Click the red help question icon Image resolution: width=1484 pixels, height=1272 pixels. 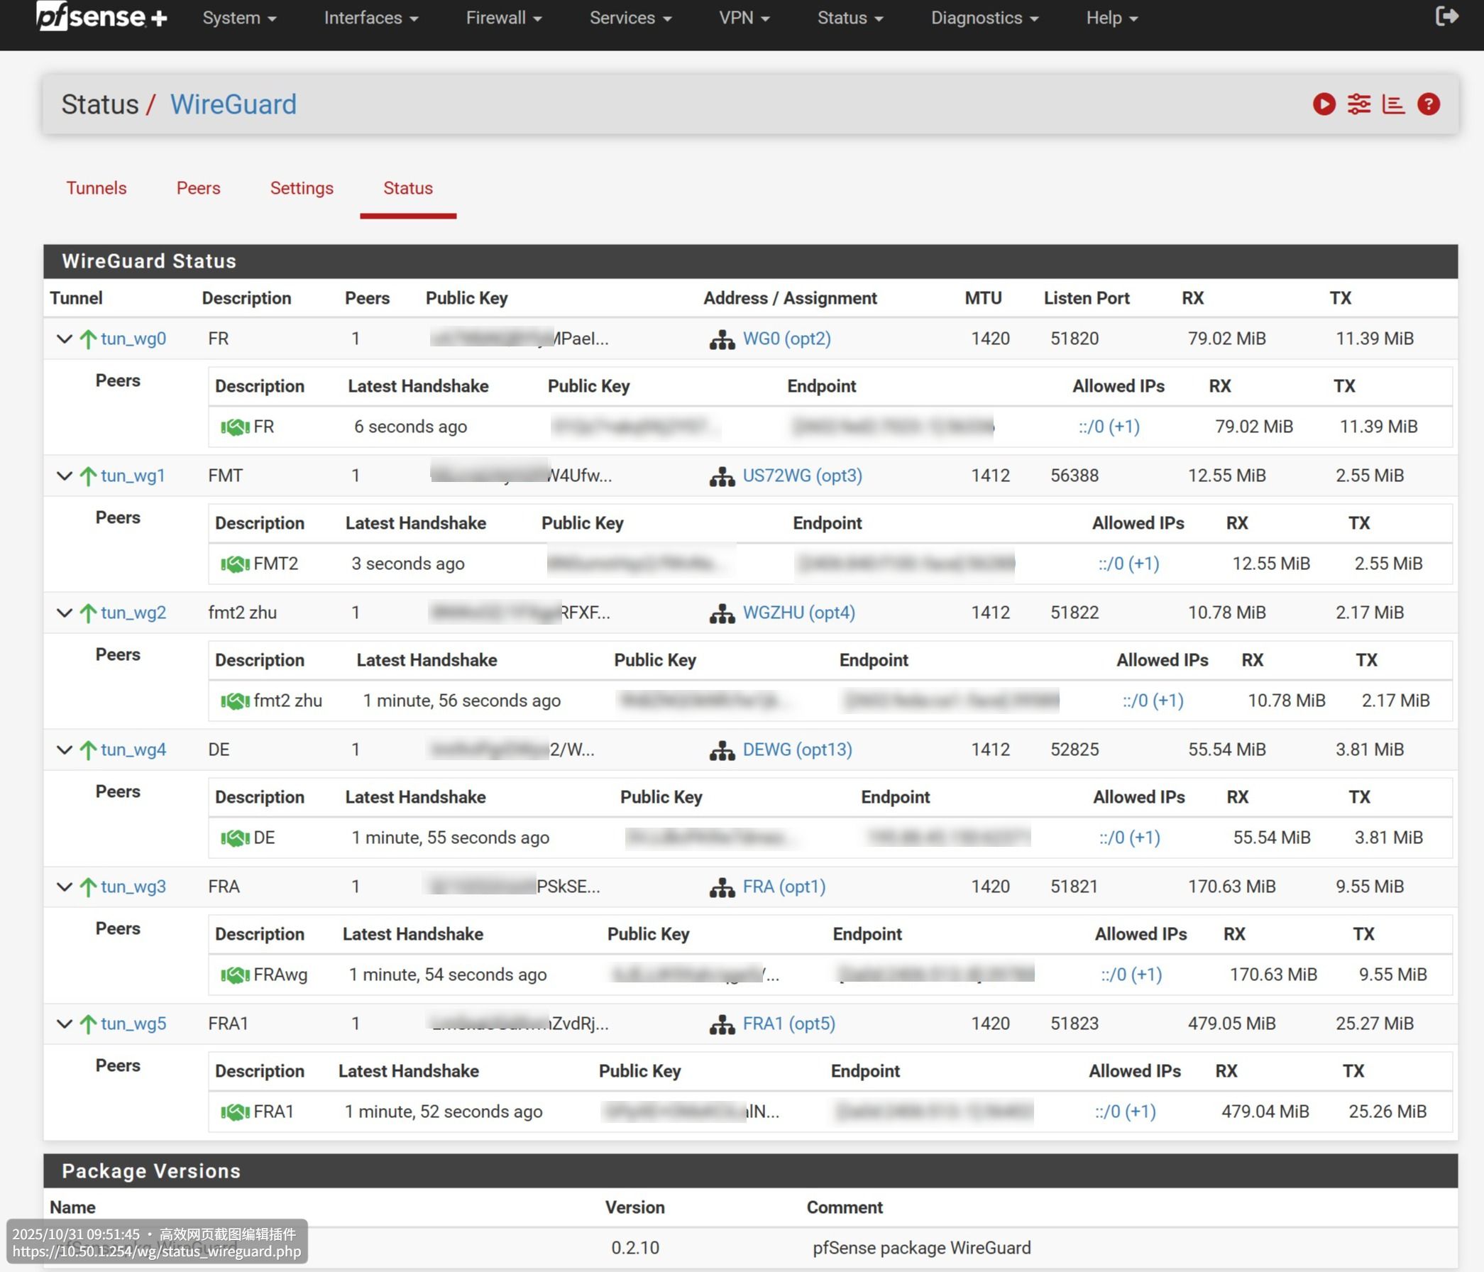tap(1428, 104)
